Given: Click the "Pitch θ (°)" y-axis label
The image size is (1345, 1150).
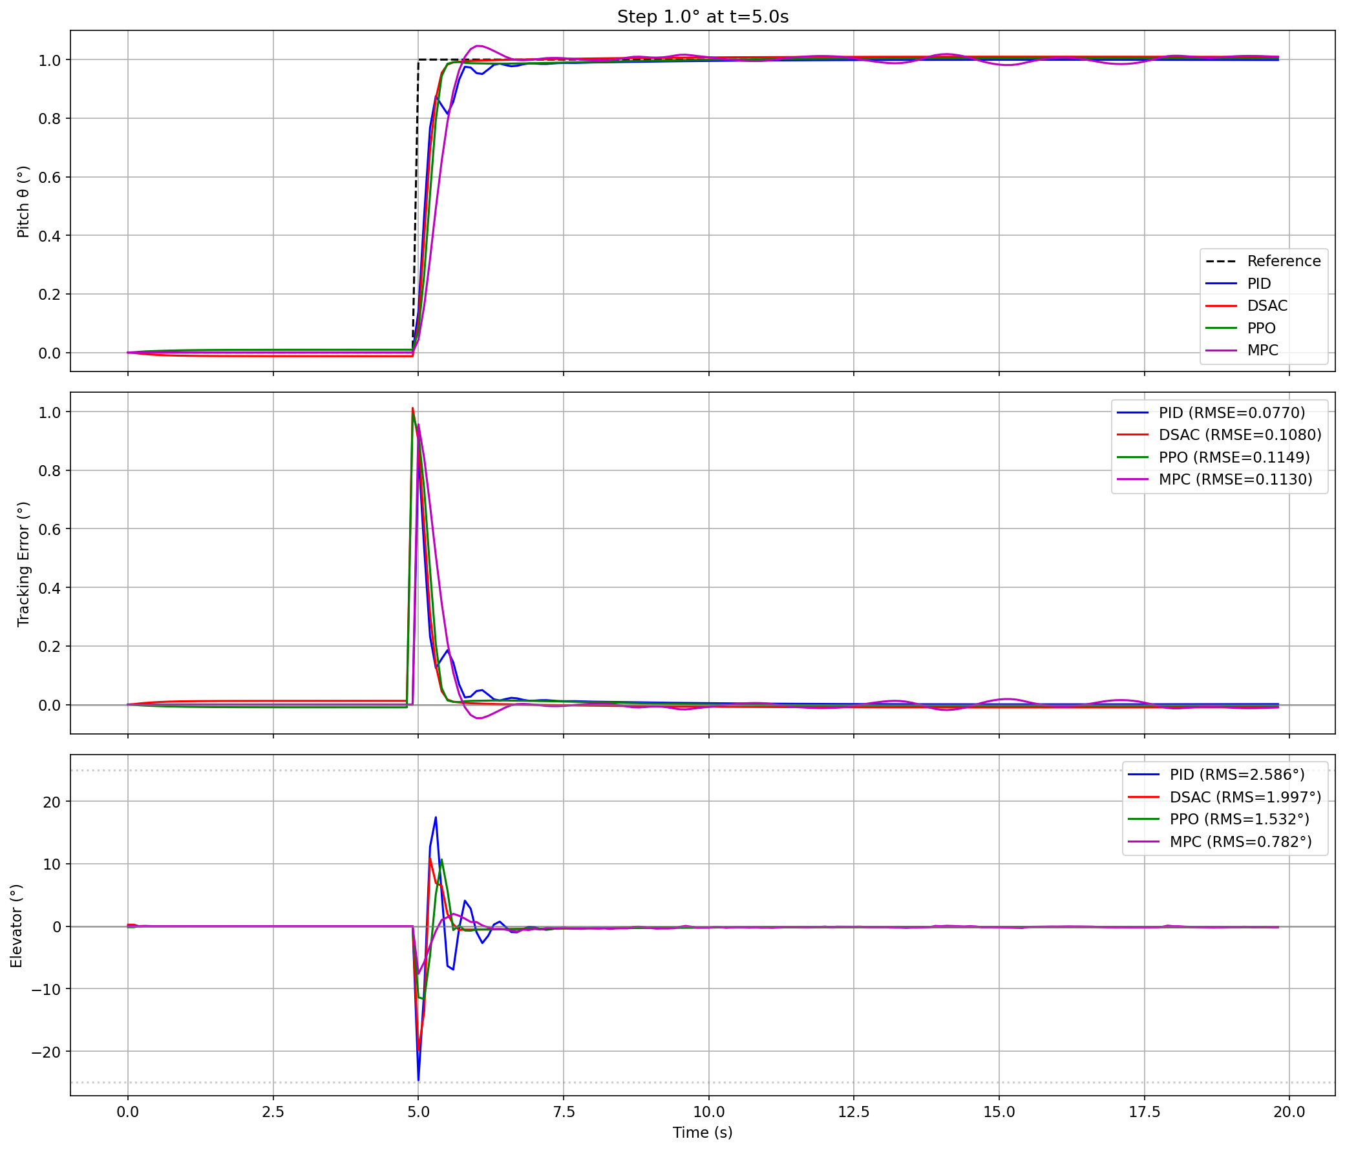Looking at the screenshot, I should 23,202.
